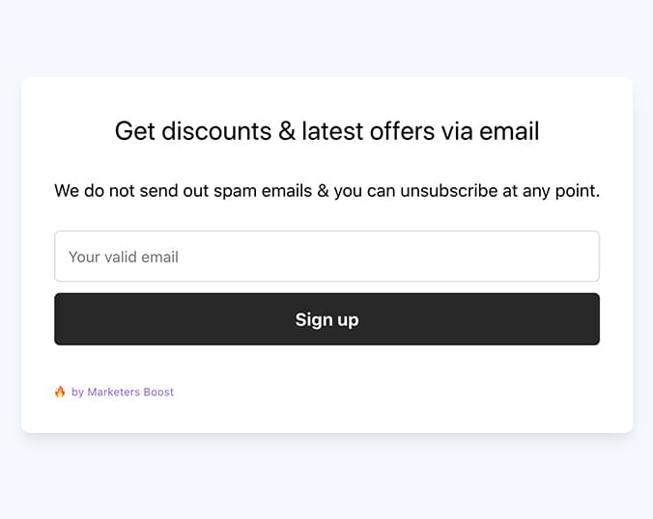Click the ampersand in the headline
653x519 pixels.
287,131
